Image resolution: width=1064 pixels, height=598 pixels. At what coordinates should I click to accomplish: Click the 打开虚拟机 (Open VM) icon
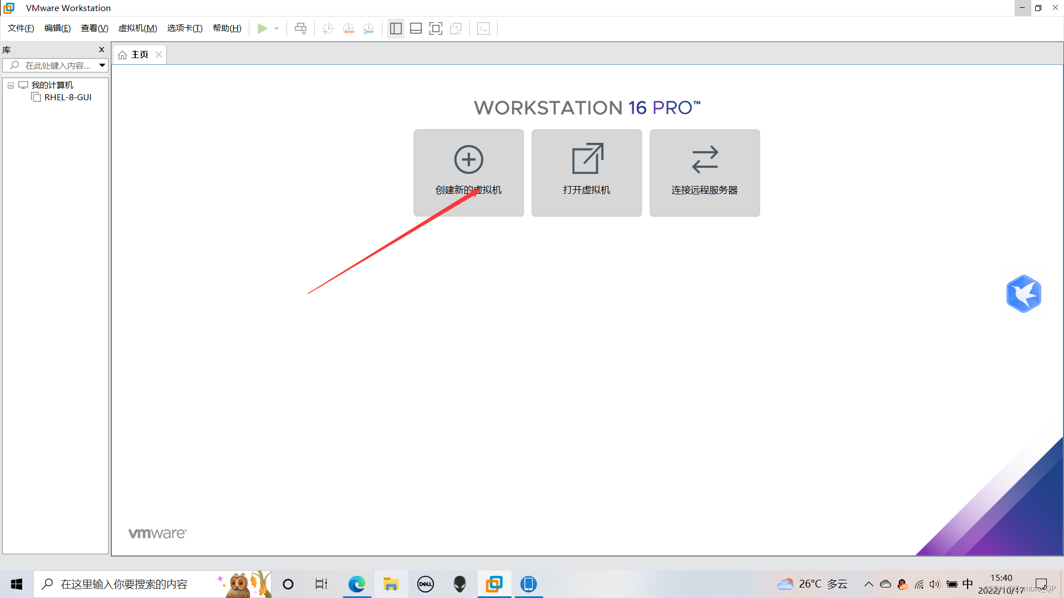pos(586,172)
